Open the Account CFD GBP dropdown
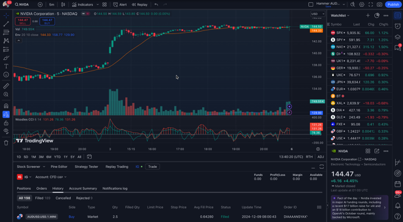The width and height of the screenshot is (403, 222). pyautogui.click(x=51, y=177)
